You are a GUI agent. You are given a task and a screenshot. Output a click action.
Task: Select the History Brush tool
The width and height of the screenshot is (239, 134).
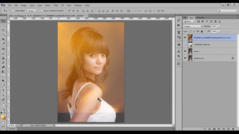(x=3, y=63)
